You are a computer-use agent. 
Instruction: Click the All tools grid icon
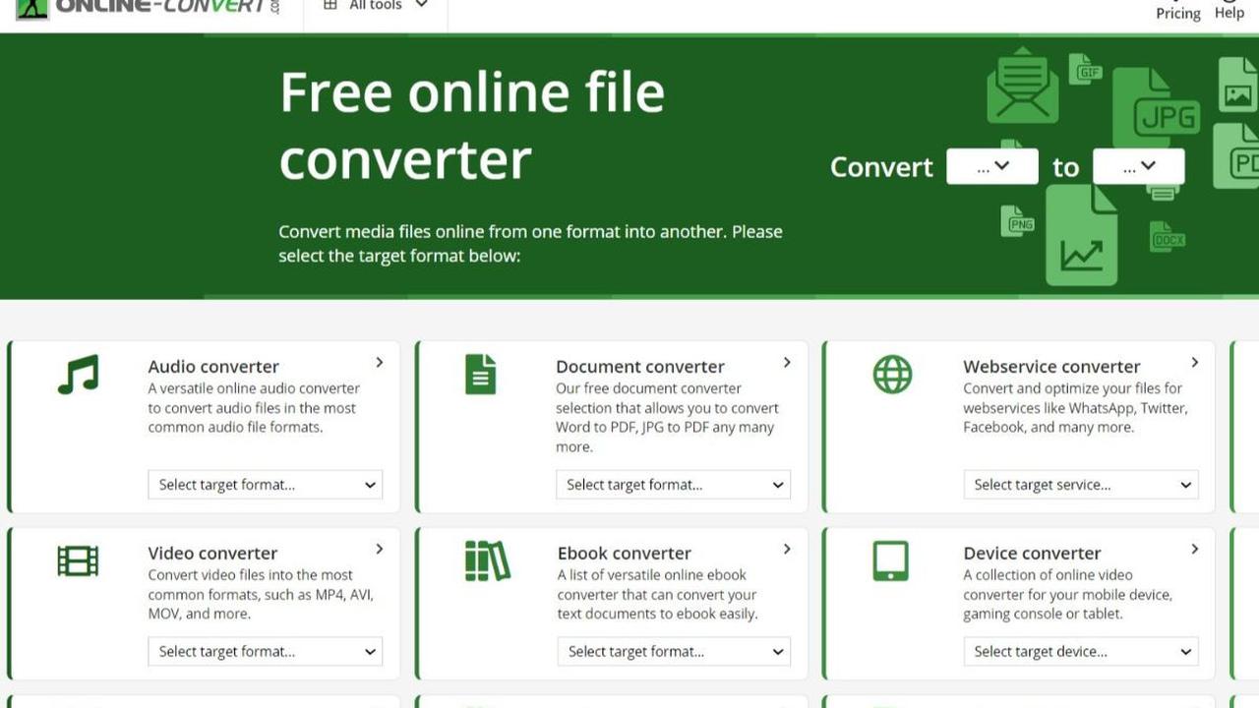click(x=330, y=5)
